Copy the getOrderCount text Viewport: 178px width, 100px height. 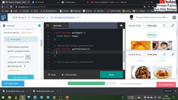pos(28,57)
